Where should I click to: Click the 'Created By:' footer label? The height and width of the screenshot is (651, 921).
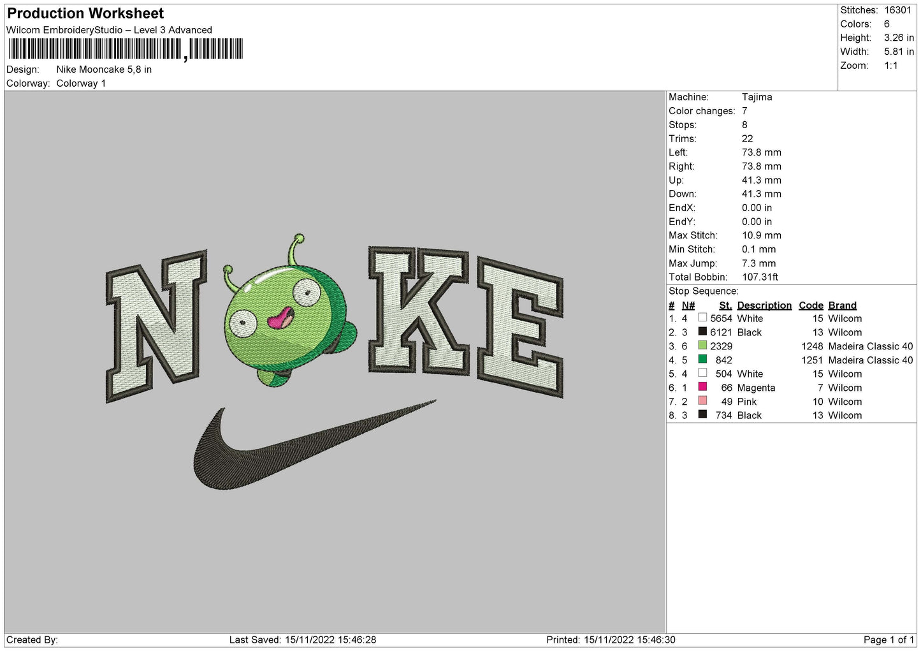pyautogui.click(x=32, y=640)
